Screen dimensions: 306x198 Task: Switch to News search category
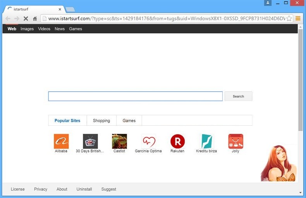click(x=60, y=29)
